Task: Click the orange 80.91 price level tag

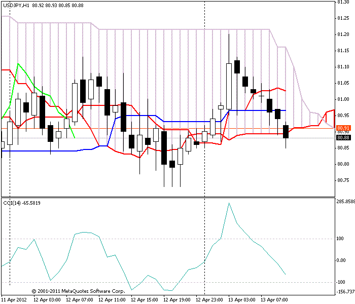Action: tap(343, 128)
